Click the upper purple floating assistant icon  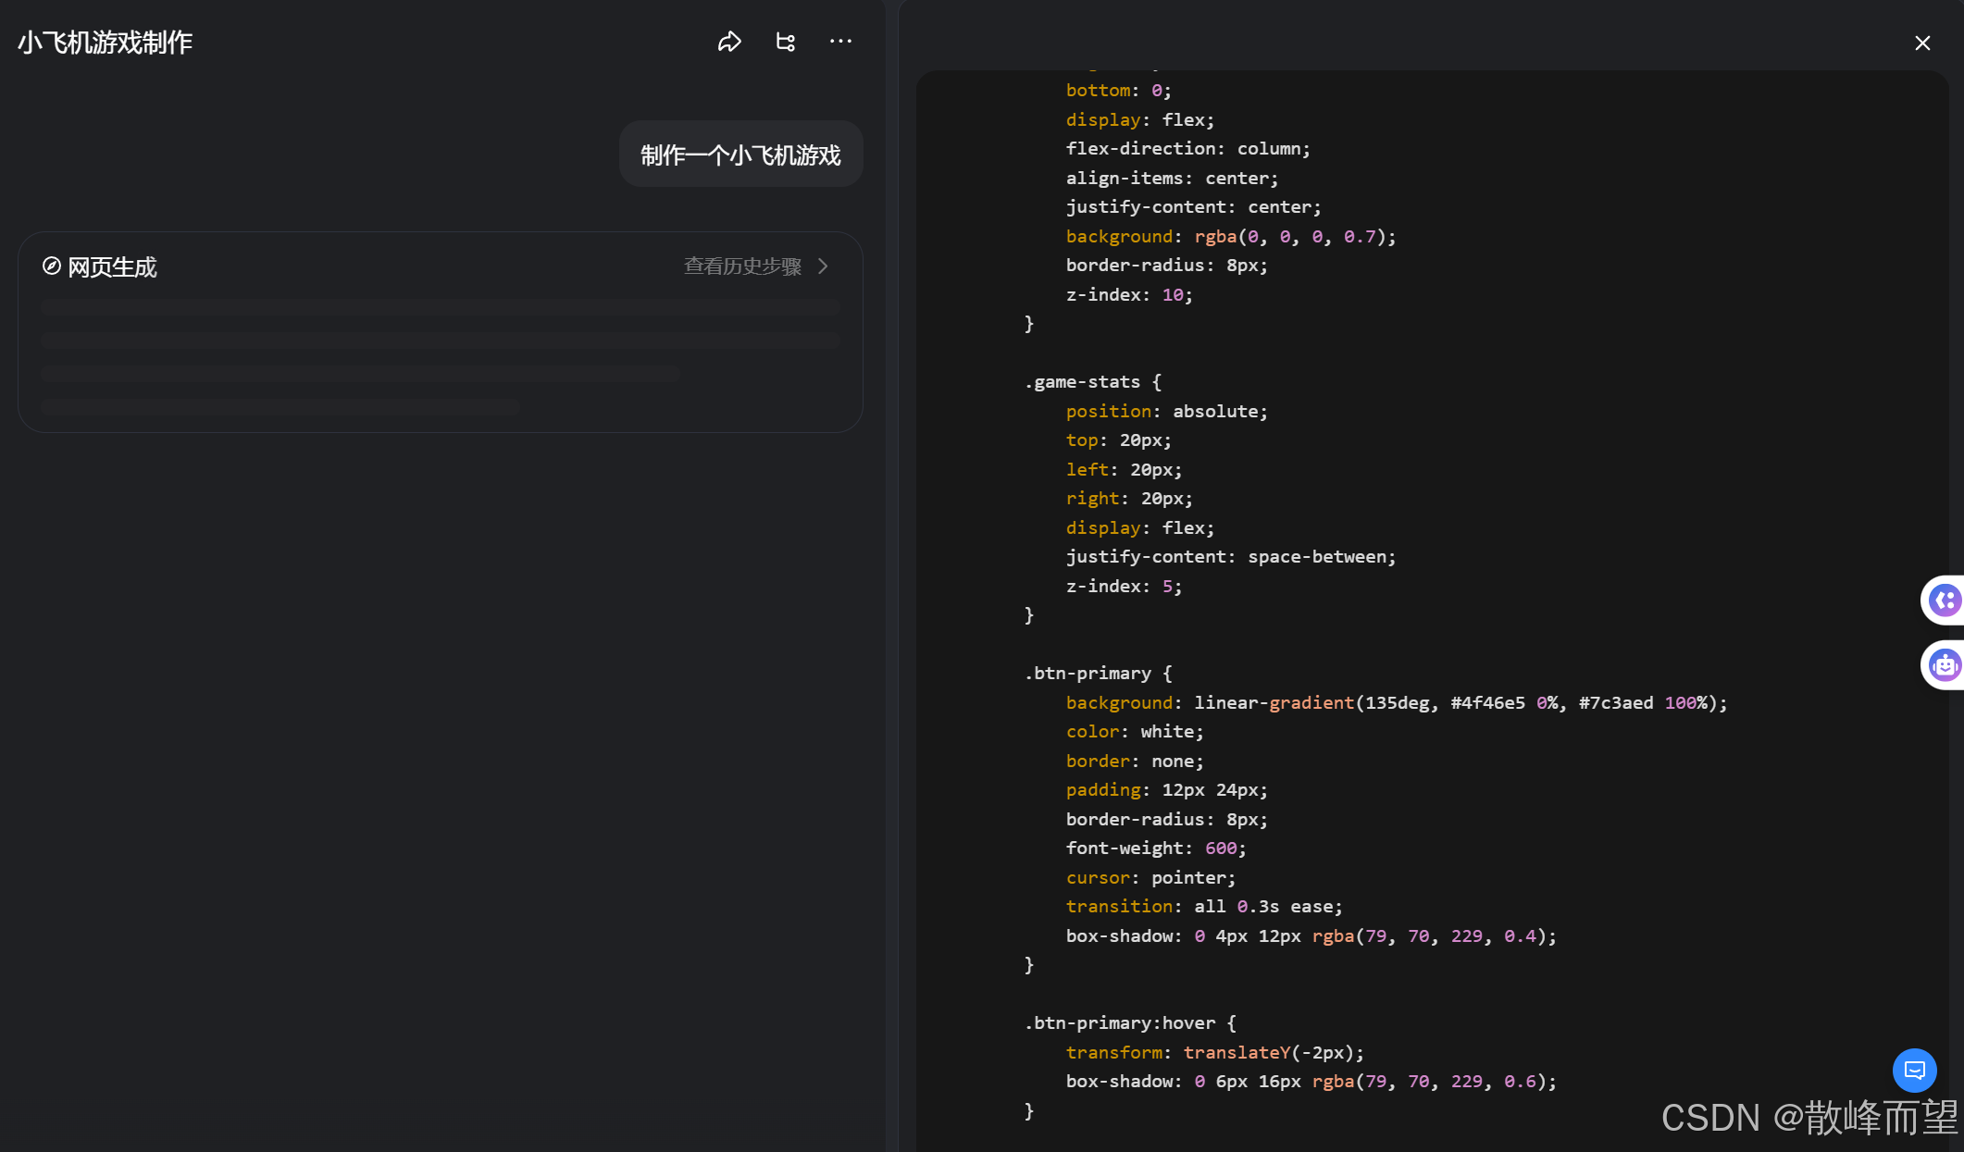tap(1944, 601)
